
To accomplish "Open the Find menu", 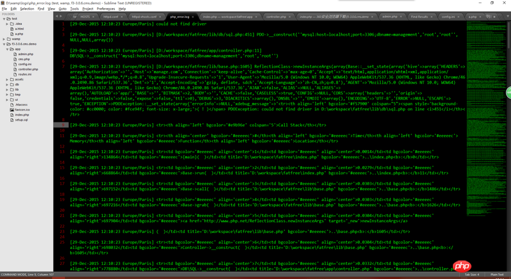I will click(41, 9).
